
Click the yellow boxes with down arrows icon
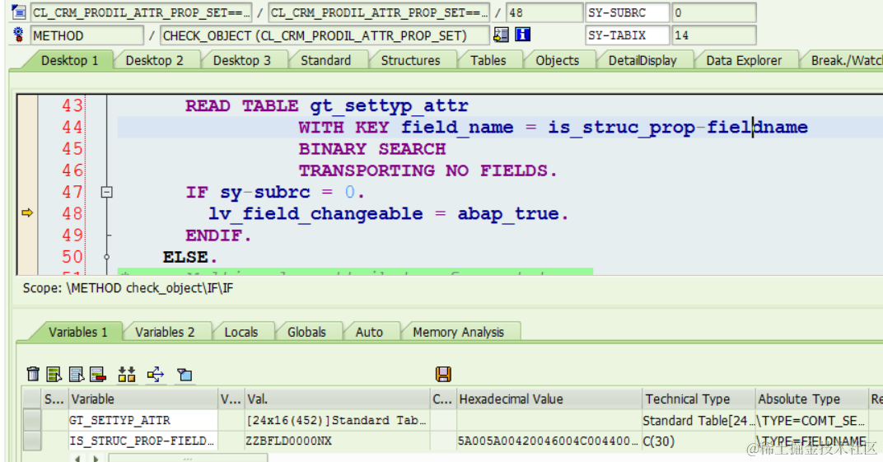(x=127, y=374)
